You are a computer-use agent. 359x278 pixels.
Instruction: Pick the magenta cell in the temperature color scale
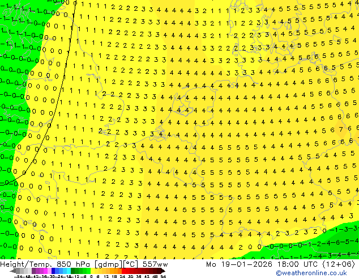[x=45, y=271]
